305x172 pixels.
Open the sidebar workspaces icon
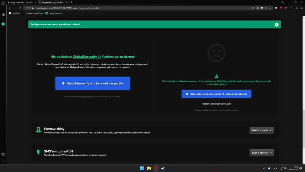point(3,15)
